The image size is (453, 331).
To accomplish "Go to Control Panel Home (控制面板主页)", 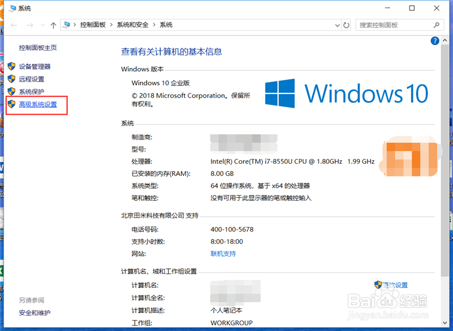I will point(38,48).
